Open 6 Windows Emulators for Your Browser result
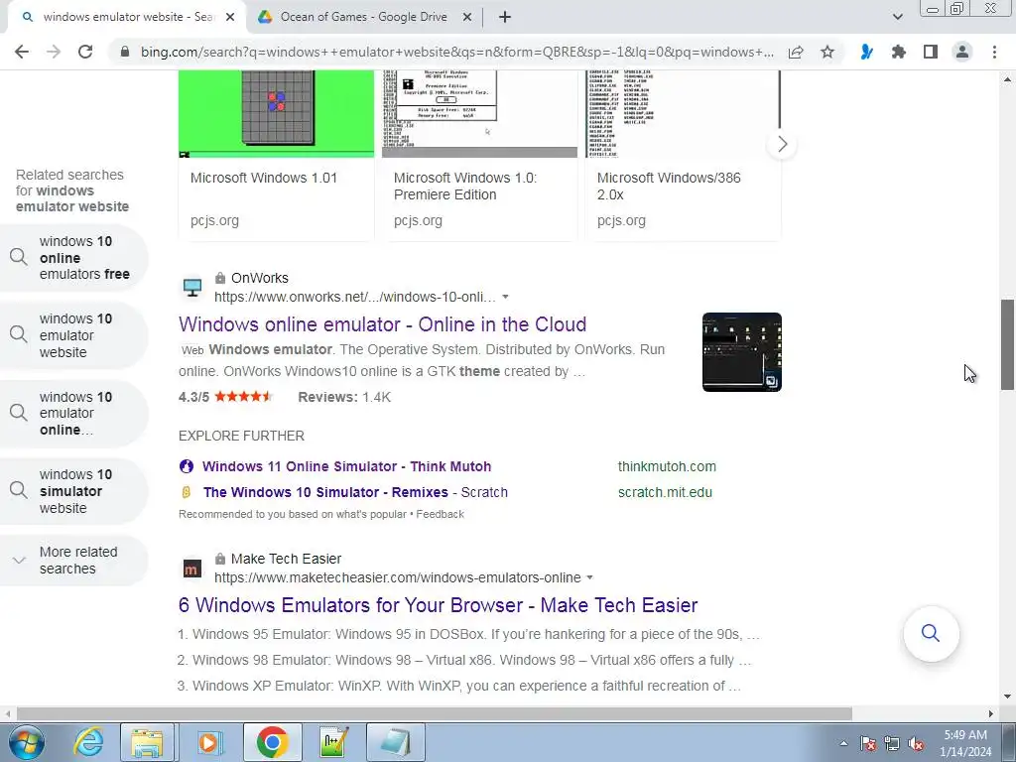Viewport: 1016px width, 762px height. pos(438,605)
